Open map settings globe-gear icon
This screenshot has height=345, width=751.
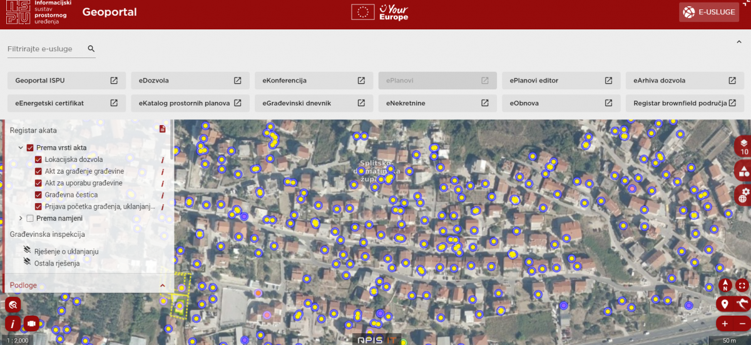coord(743,194)
